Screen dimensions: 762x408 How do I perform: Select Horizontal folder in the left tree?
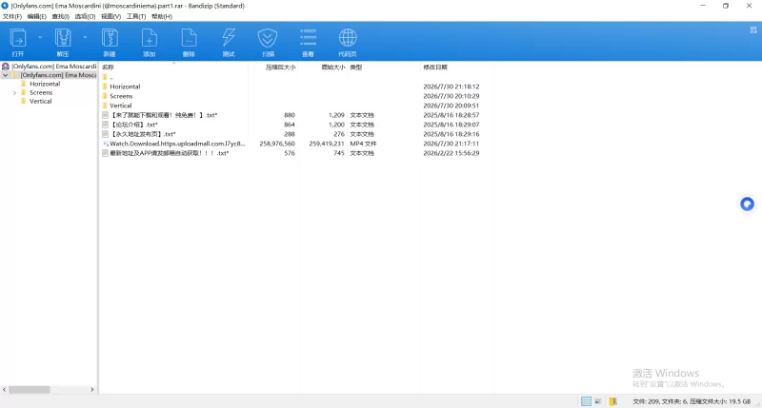pyautogui.click(x=45, y=84)
